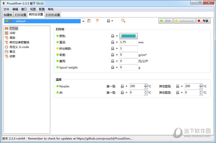Toggle the lock icon for 密度 row

click(113, 55)
